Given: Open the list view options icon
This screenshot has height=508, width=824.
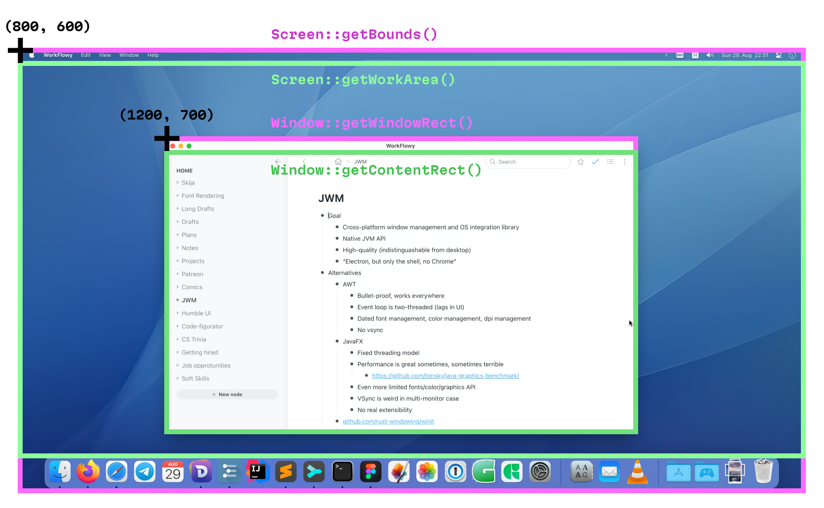Looking at the screenshot, I should click(610, 162).
